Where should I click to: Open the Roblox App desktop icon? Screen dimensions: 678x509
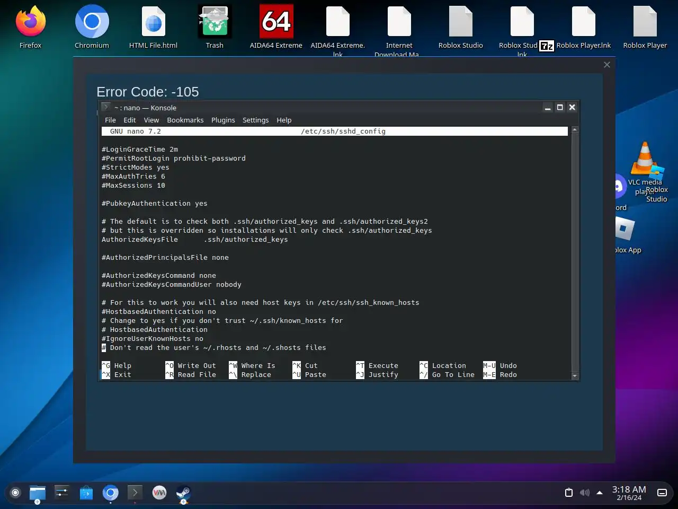[x=625, y=229]
